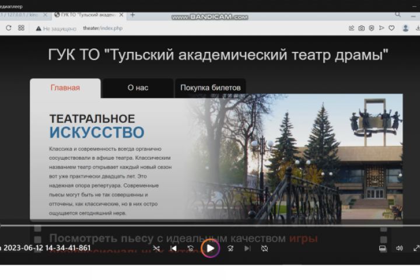Open the Главная tab
This screenshot has width=420, height=280.
(65, 88)
